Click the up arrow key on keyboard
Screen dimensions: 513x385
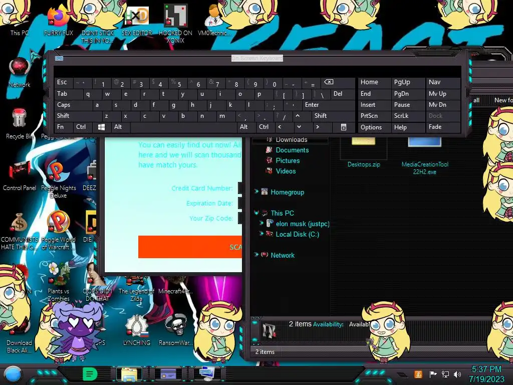click(x=298, y=116)
